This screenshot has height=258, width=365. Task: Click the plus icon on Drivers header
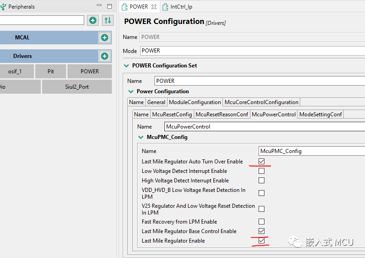(105, 56)
